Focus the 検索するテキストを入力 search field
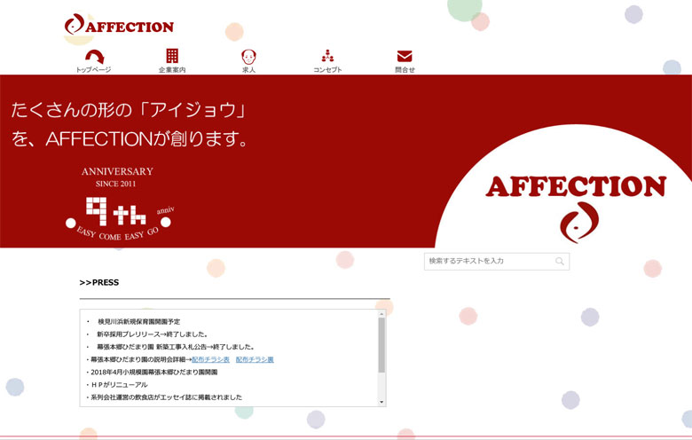This screenshot has width=692, height=440. click(x=490, y=261)
